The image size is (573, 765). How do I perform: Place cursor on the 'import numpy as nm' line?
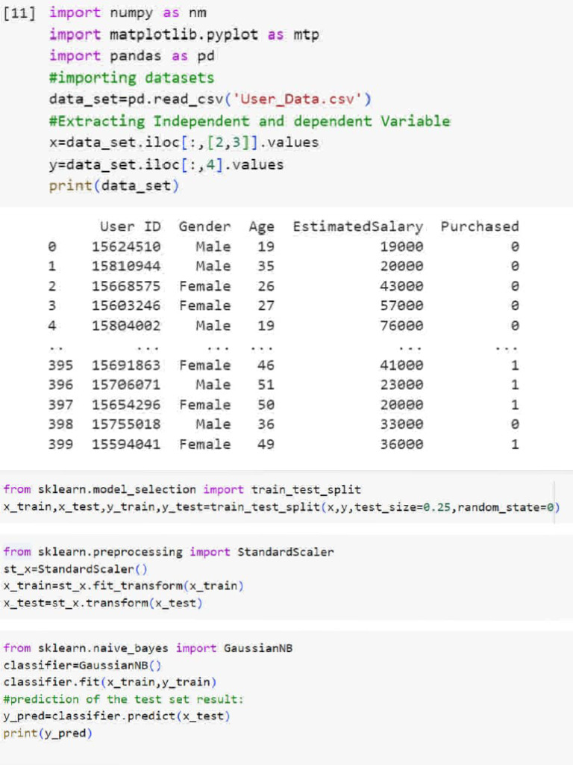(128, 13)
